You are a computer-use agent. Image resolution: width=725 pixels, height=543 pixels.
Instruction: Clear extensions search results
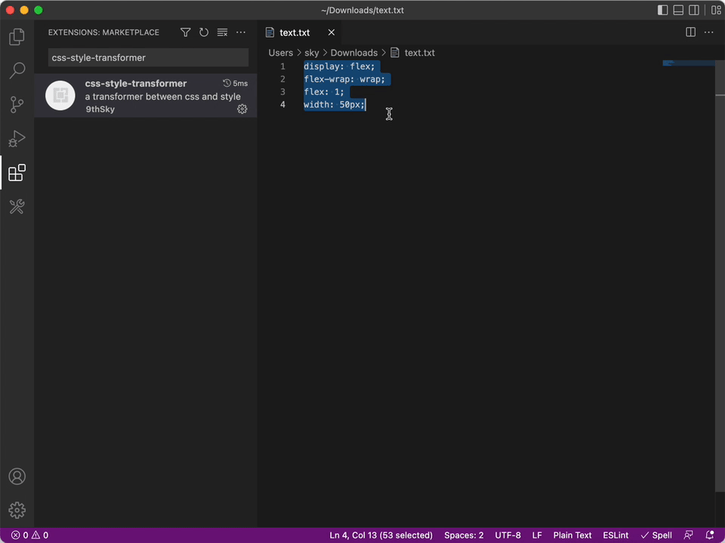point(222,32)
